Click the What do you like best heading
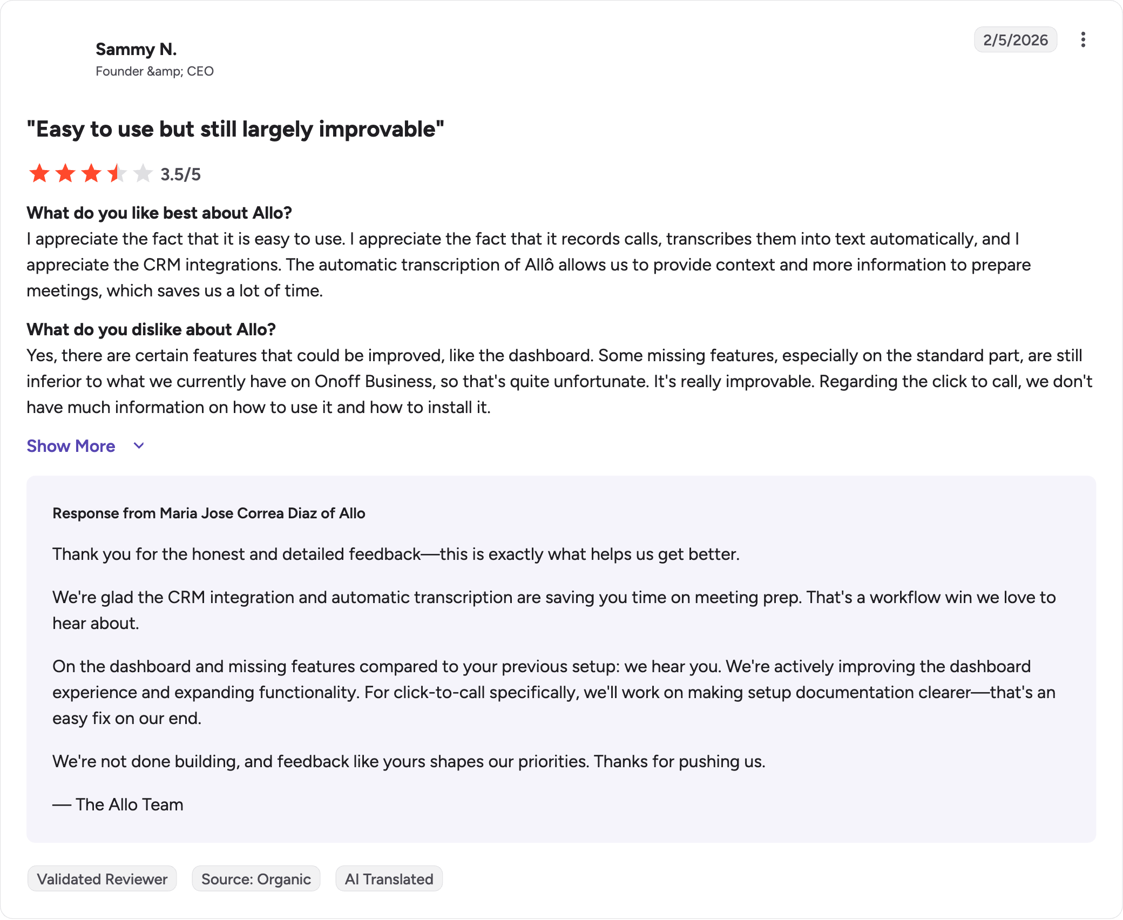This screenshot has width=1123, height=920. click(159, 213)
